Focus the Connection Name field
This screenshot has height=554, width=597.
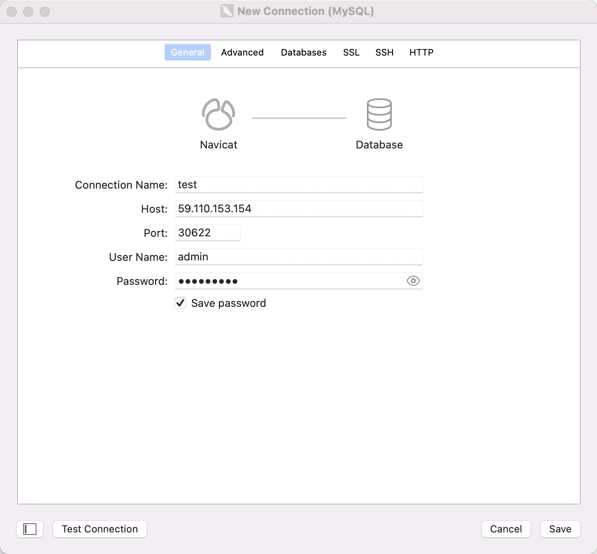coord(298,185)
